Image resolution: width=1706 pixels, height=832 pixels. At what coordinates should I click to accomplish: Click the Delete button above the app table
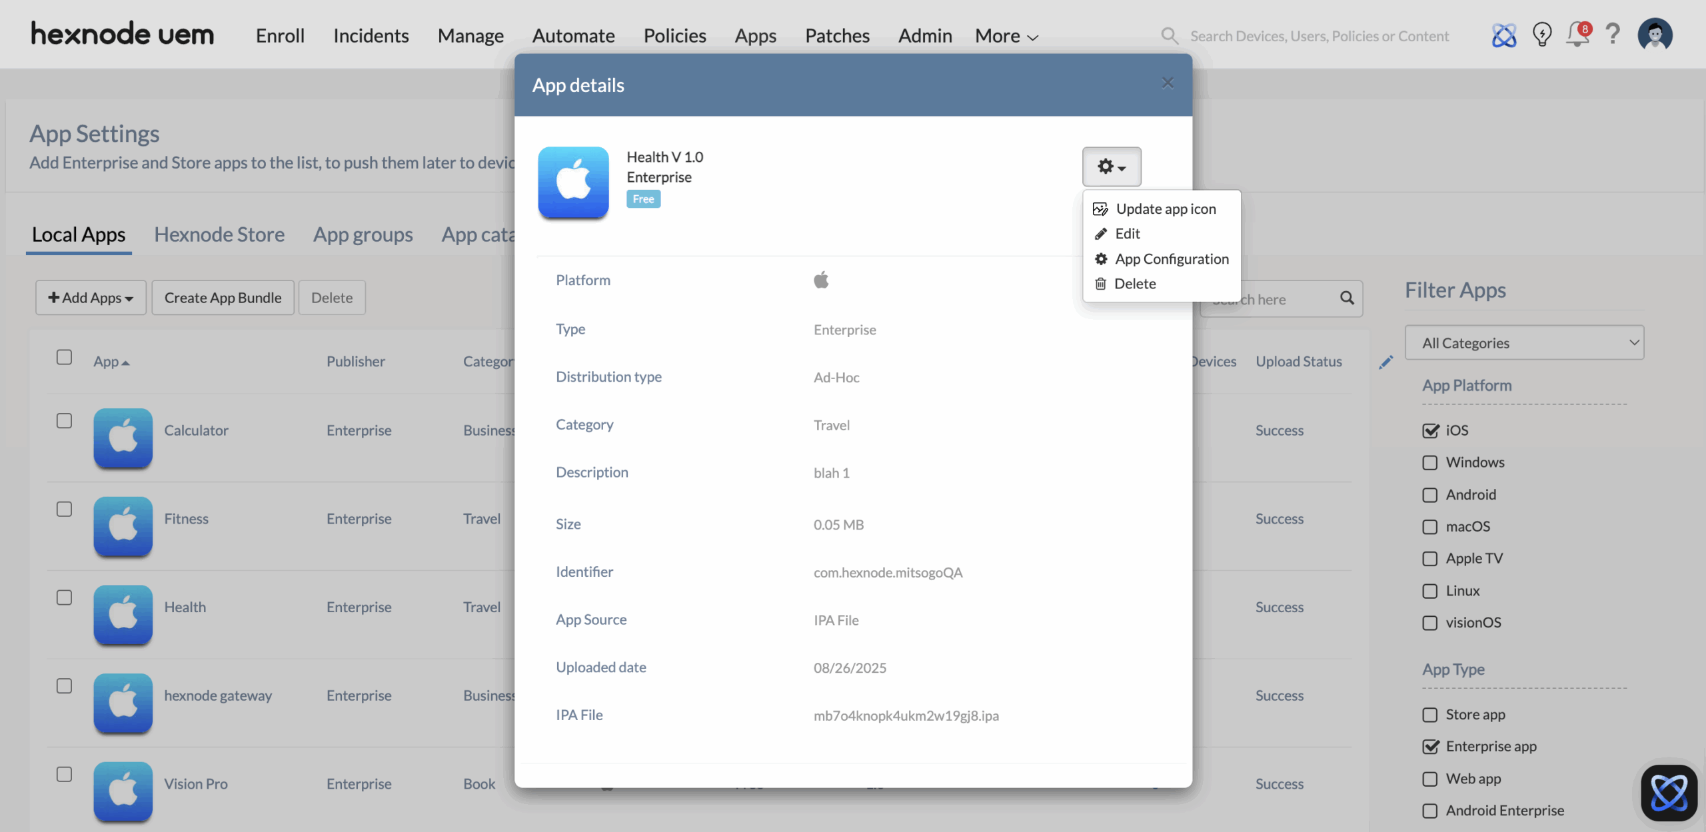pos(332,298)
